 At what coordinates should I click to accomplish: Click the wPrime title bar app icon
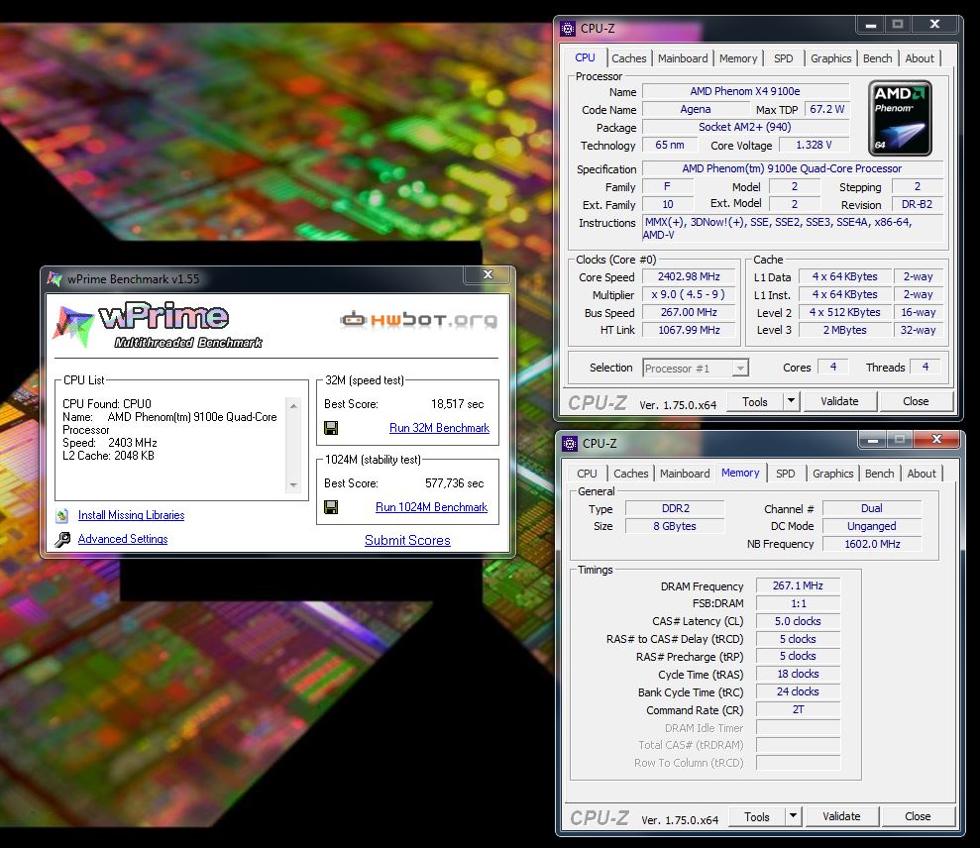[54, 278]
